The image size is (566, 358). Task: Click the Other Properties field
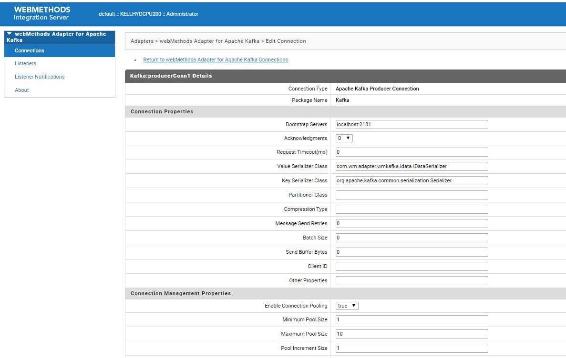(x=412, y=280)
